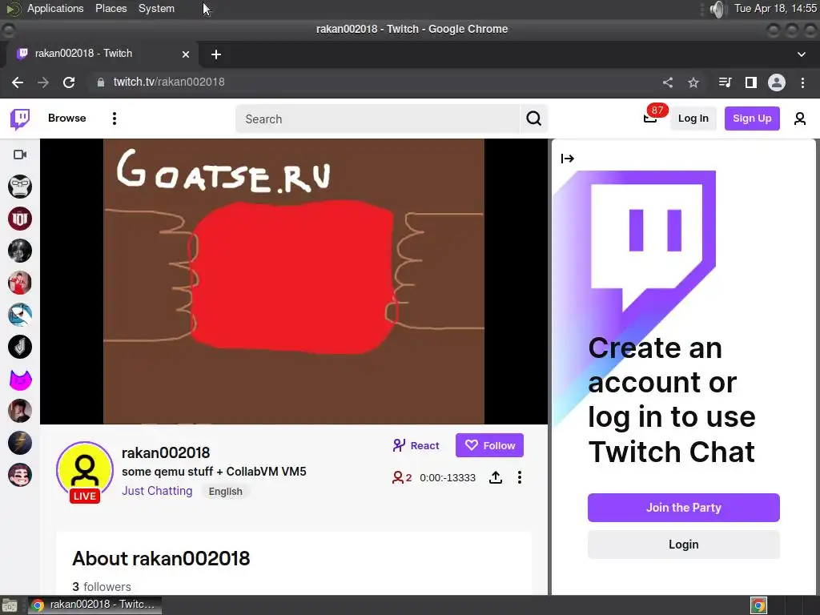The width and height of the screenshot is (820, 615).
Task: Click the clock Tue Apr 18, 14:55
Action: (775, 8)
